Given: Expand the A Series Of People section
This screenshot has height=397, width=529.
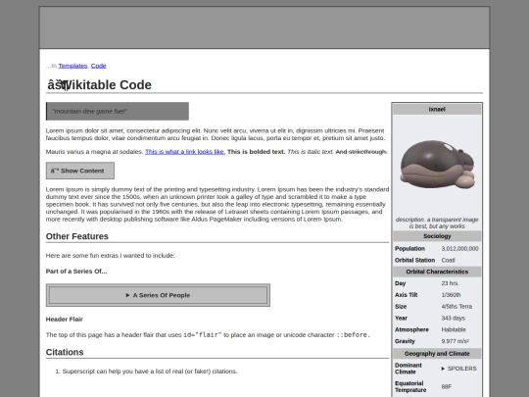Looking at the screenshot, I should [x=158, y=295].
